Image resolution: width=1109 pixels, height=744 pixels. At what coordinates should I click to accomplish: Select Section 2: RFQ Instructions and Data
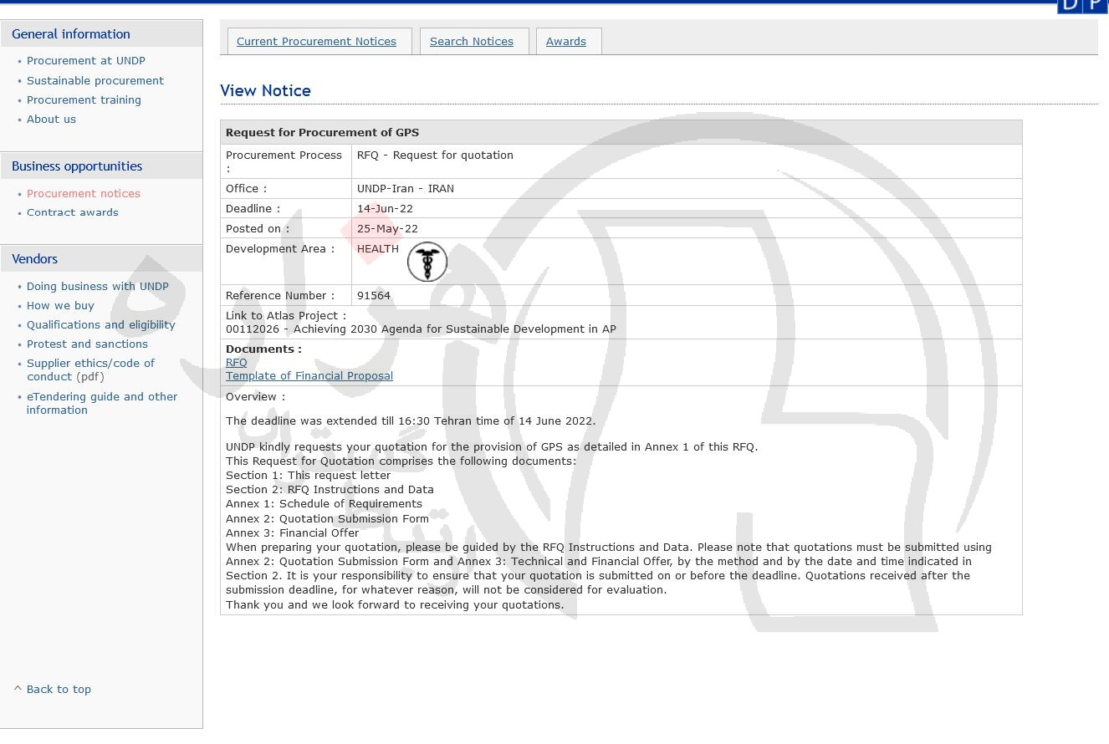(x=330, y=489)
